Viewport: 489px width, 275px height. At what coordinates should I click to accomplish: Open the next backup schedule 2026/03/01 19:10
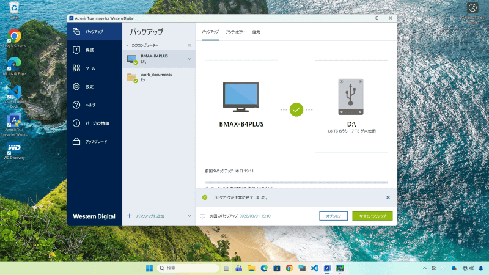point(255,216)
